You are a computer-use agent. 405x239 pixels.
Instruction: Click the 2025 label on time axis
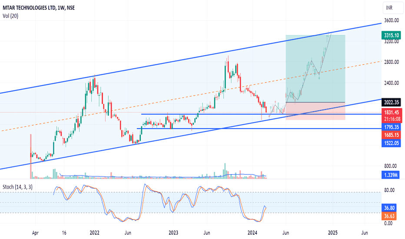333,233
